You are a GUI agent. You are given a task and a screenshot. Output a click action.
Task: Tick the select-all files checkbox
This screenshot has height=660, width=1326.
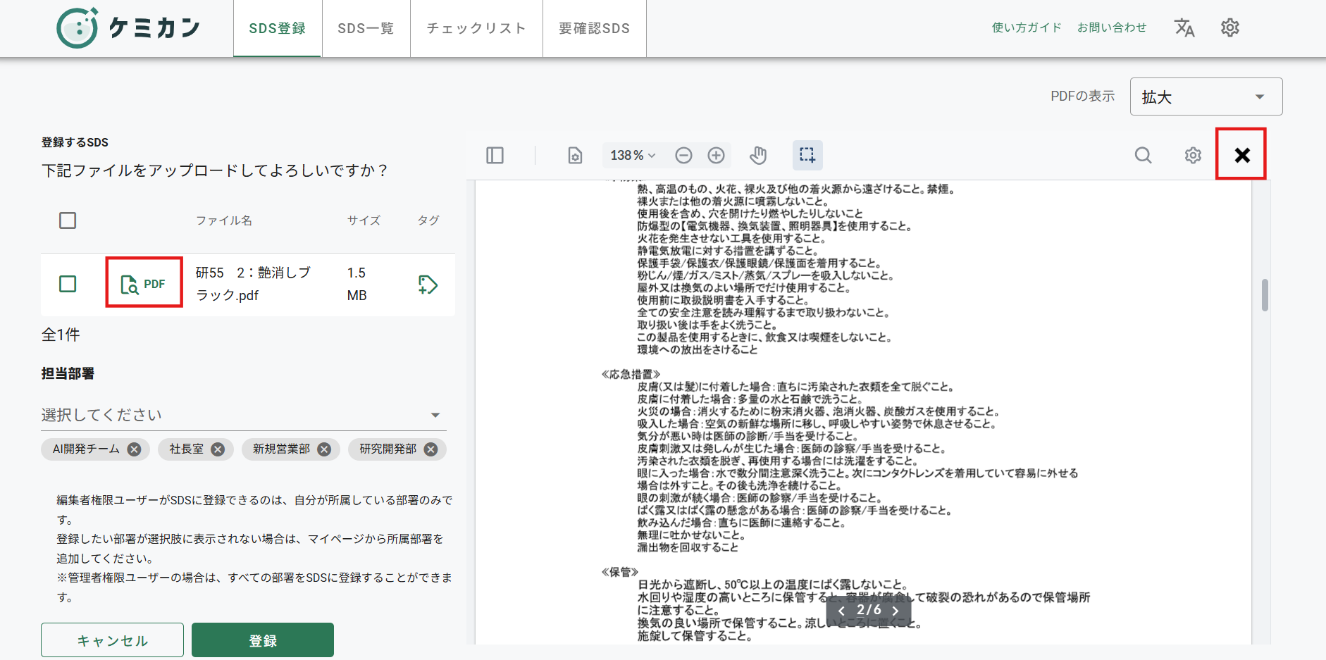[68, 220]
